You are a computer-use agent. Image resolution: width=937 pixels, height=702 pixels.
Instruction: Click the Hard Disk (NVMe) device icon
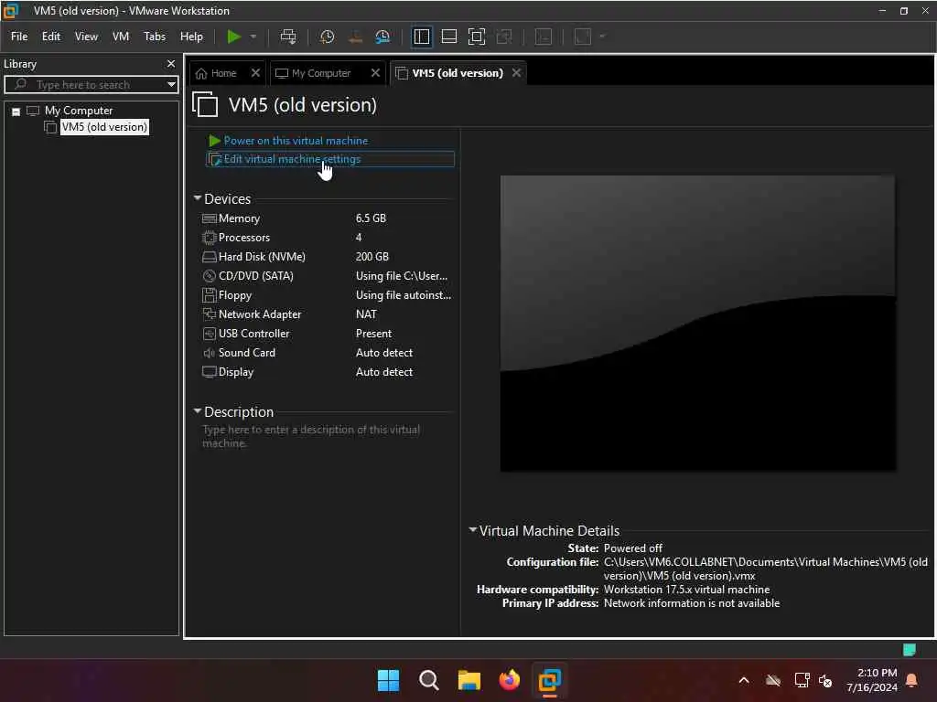[210, 257]
